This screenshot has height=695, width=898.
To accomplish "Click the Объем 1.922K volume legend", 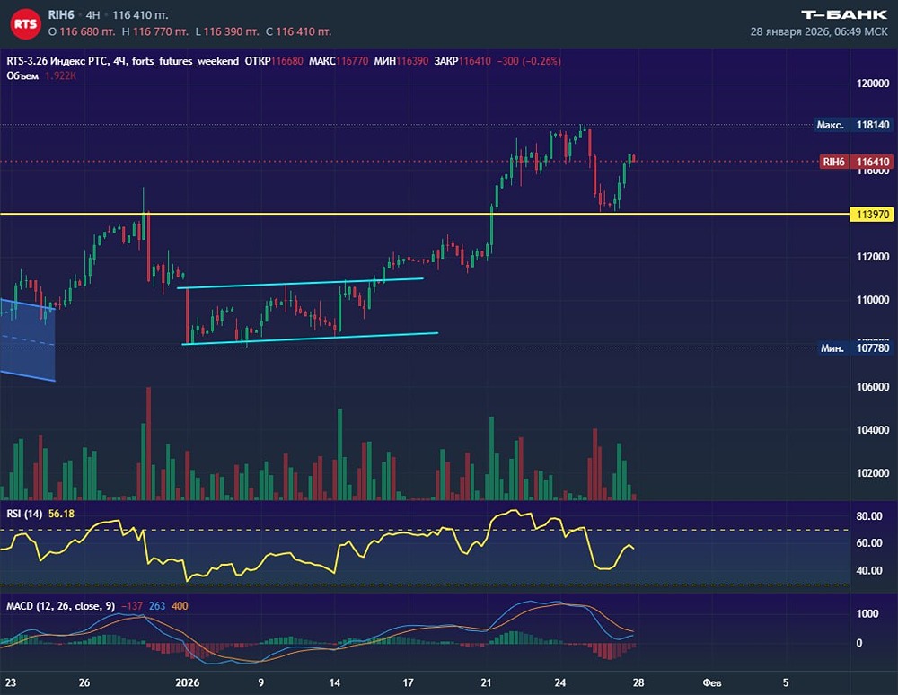I will [41, 75].
